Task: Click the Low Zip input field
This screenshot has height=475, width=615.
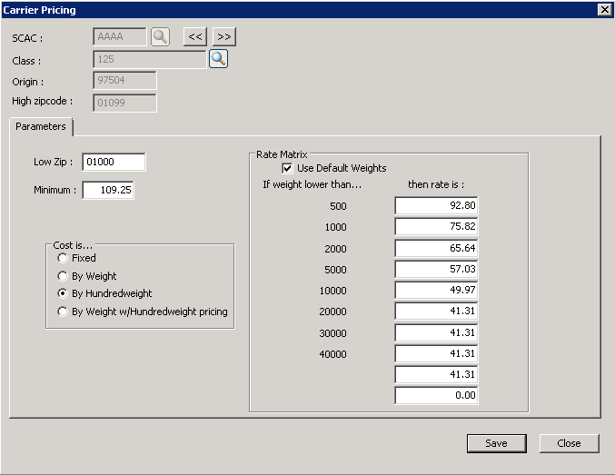Action: [113, 162]
